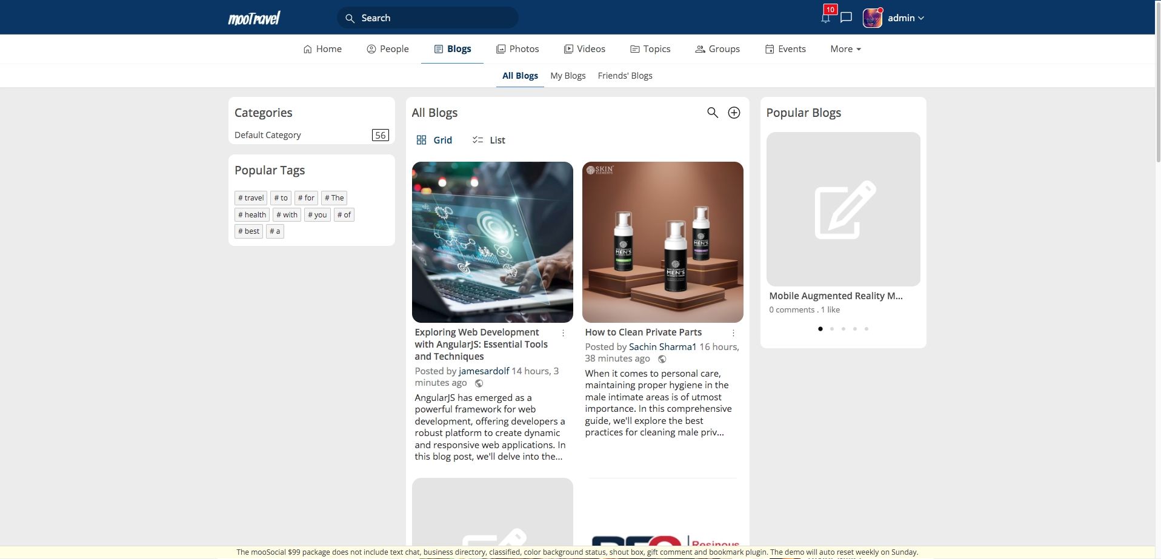Click privacy globe icon on Sachin Sharma1's post

[x=662, y=359]
